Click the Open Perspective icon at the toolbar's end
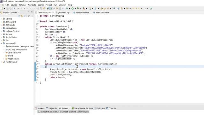 pos(151,9)
